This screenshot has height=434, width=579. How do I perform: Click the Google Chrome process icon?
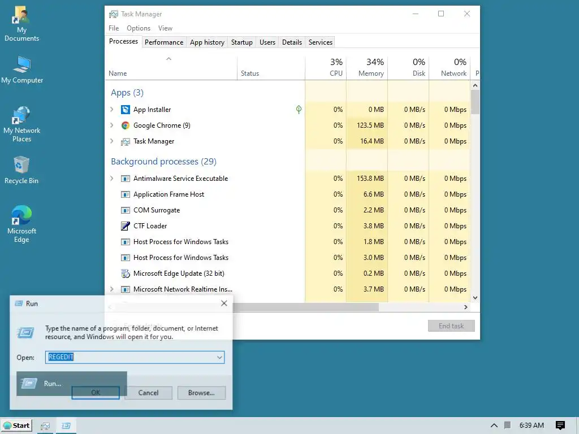pyautogui.click(x=126, y=125)
